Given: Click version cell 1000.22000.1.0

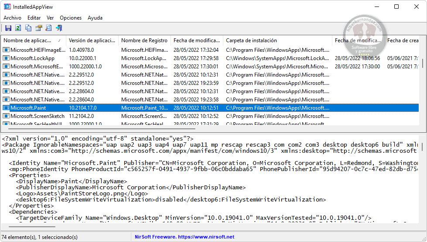Looking at the screenshot, I should (85, 67).
